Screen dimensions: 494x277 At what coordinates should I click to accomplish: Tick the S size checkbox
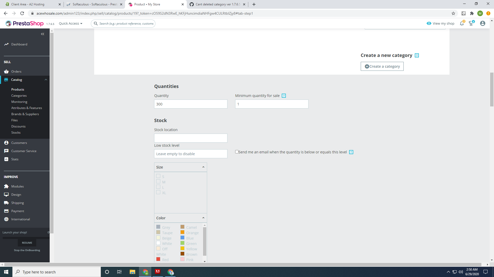(x=158, y=176)
